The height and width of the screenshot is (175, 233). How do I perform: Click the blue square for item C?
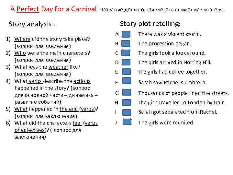pyautogui.click(x=127, y=53)
